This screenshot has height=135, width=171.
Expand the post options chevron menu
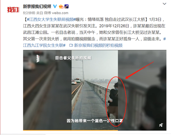coord(164,4)
